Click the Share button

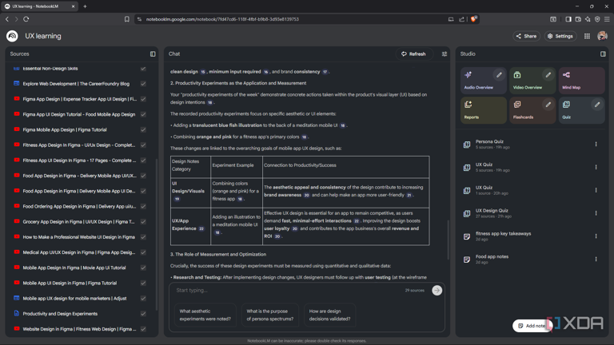pos(526,36)
